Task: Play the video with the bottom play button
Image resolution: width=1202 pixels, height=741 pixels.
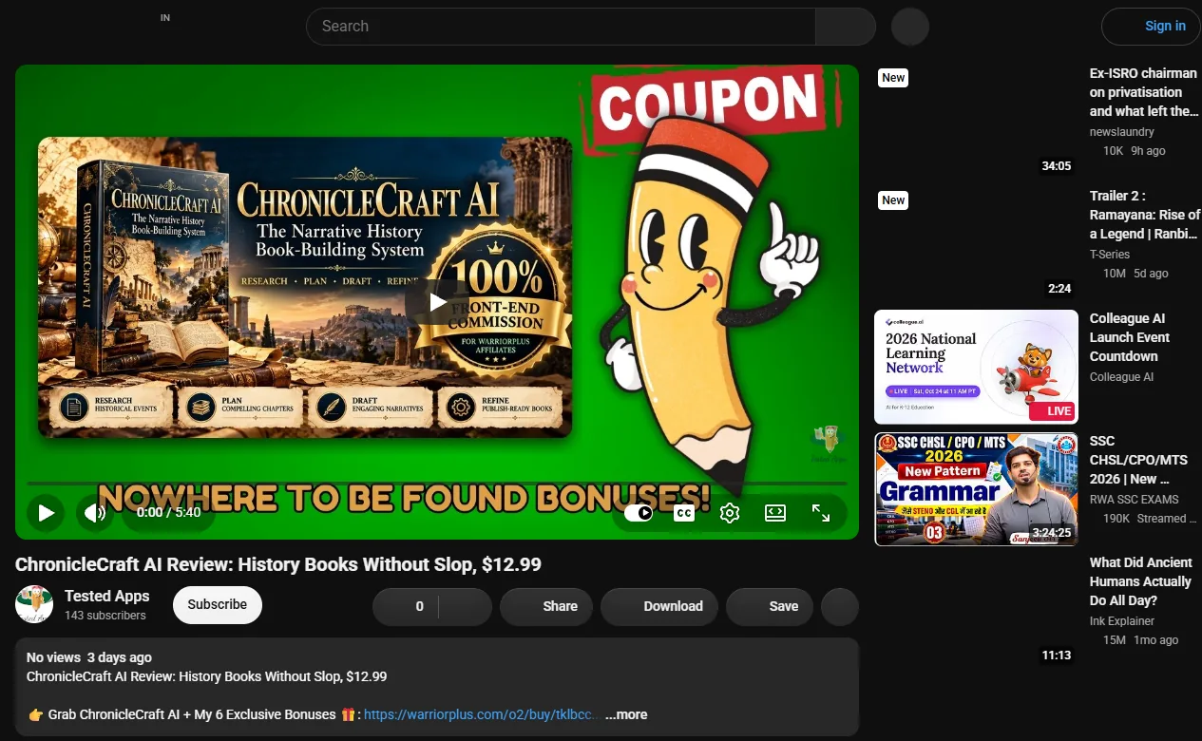Action: point(46,513)
